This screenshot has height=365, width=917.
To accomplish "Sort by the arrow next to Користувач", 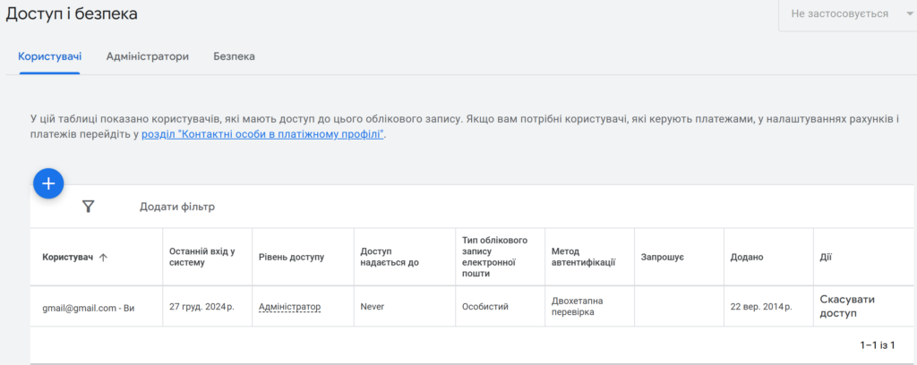I will click(x=103, y=258).
